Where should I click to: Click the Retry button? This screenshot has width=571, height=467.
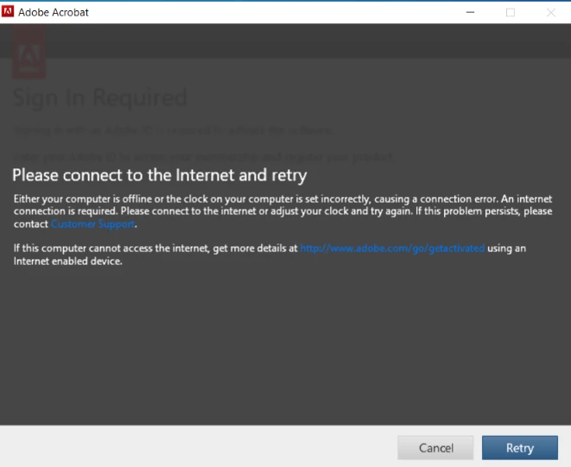[x=520, y=448]
